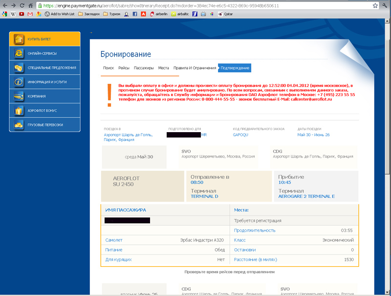Screen dimensions: 391x296
Task: Click the GAPOQU booking code
Action: (x=240, y=135)
